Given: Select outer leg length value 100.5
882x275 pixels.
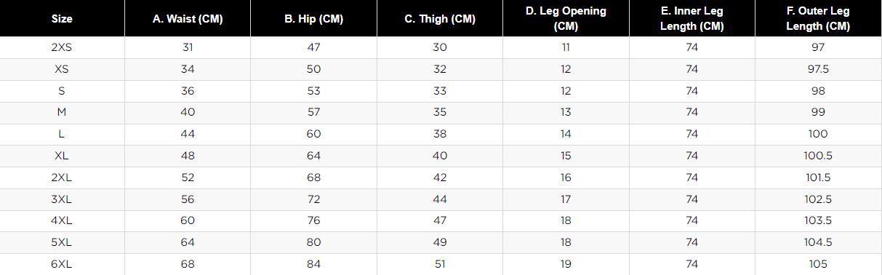Looking at the screenshot, I should (x=818, y=156).
